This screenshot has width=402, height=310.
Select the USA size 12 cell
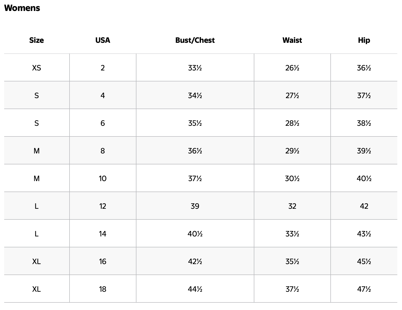coord(103,206)
